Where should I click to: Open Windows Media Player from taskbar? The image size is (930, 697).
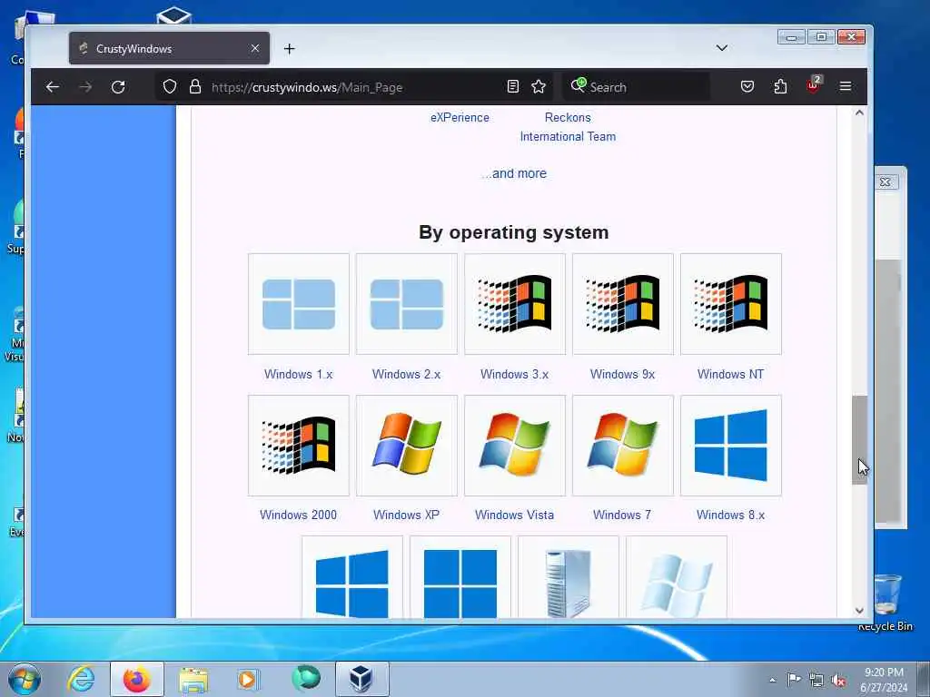pyautogui.click(x=248, y=679)
